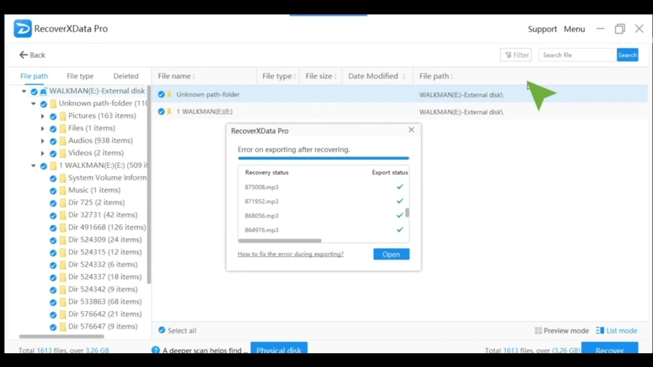The height and width of the screenshot is (367, 653).
Task: Expand the Audios (938 items) node
Action: (43, 141)
